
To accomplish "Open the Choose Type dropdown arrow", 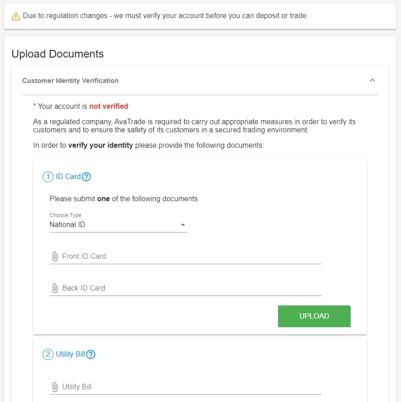I will 183,225.
